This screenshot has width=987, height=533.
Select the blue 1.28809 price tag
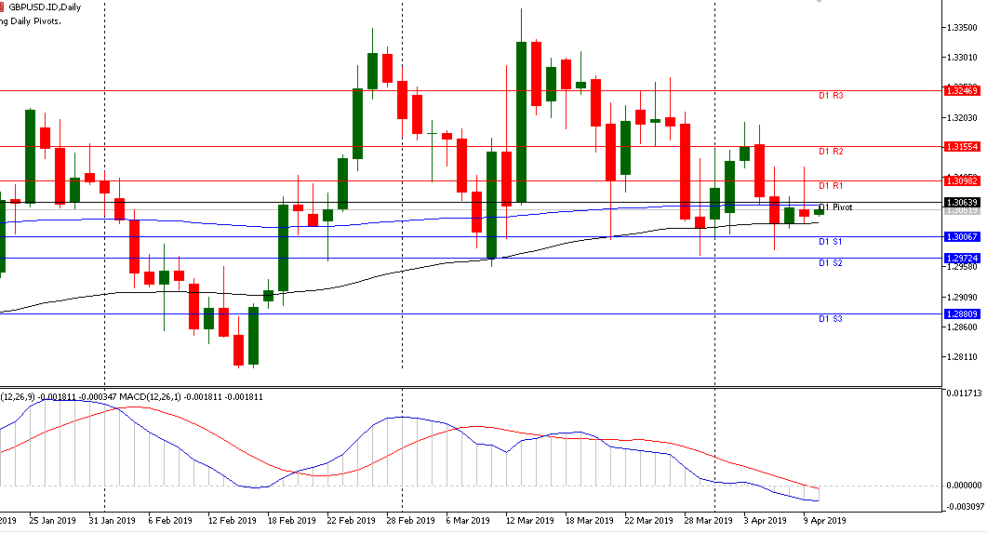[x=960, y=314]
